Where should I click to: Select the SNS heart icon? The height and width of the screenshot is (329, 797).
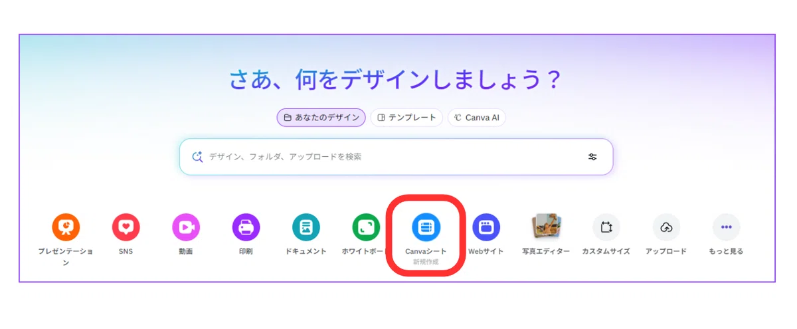[x=126, y=227]
